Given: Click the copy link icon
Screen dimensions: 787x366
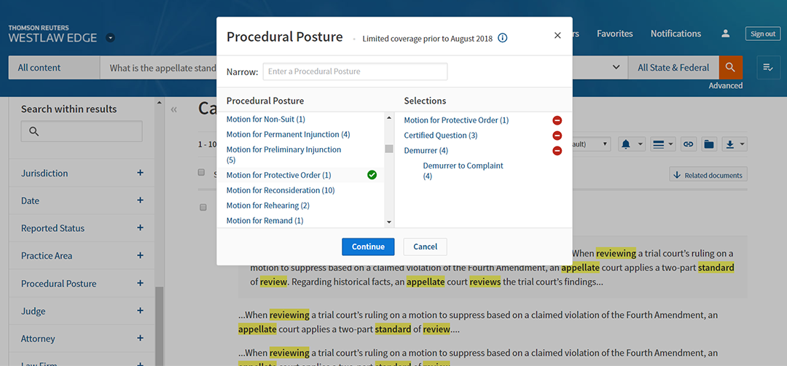Looking at the screenshot, I should tap(687, 144).
